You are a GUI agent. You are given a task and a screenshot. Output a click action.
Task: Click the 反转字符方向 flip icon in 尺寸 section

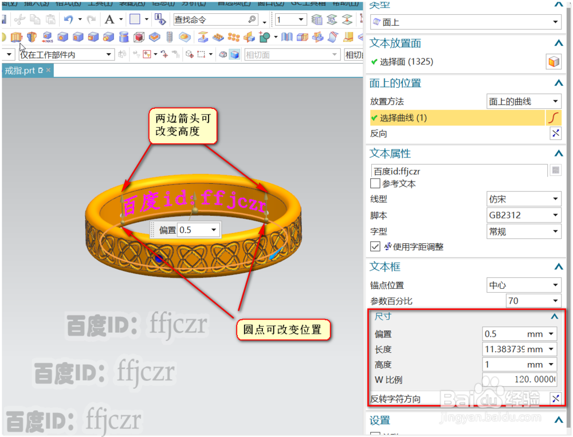(554, 399)
